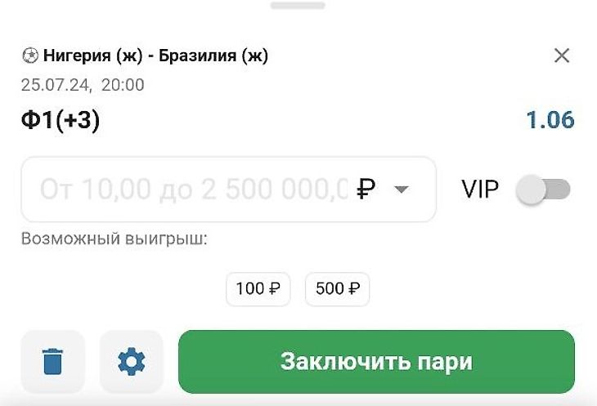Screen dimensions: 597x406
Task: Open bet settings via the gear icon
Action: point(131,360)
